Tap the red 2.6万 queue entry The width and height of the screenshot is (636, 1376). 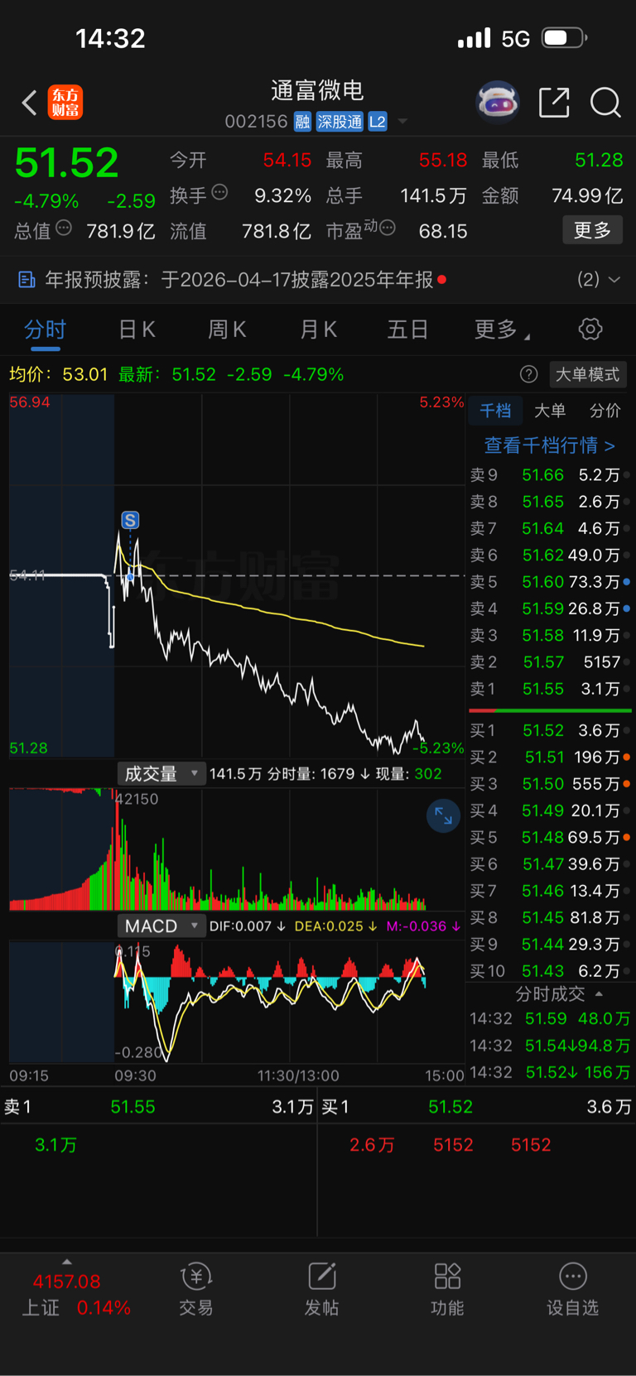click(372, 1145)
